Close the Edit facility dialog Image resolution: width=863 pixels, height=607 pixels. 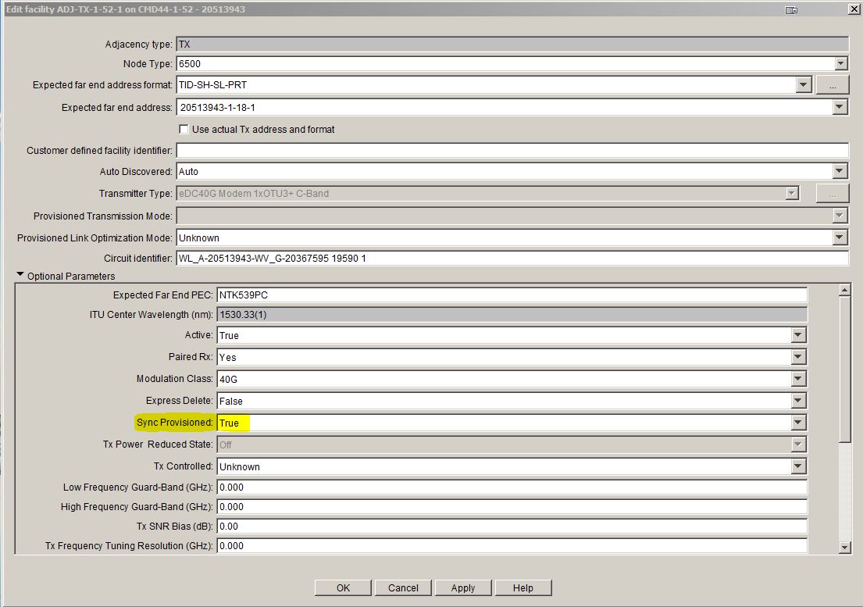[x=853, y=9]
